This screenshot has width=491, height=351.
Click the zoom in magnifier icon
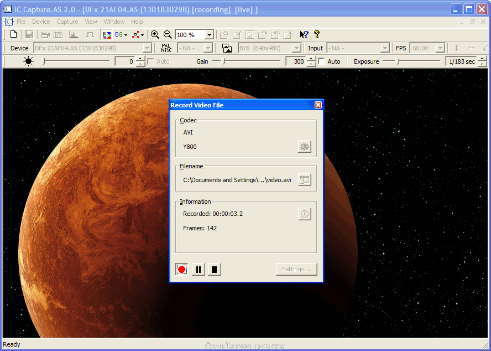tap(155, 34)
